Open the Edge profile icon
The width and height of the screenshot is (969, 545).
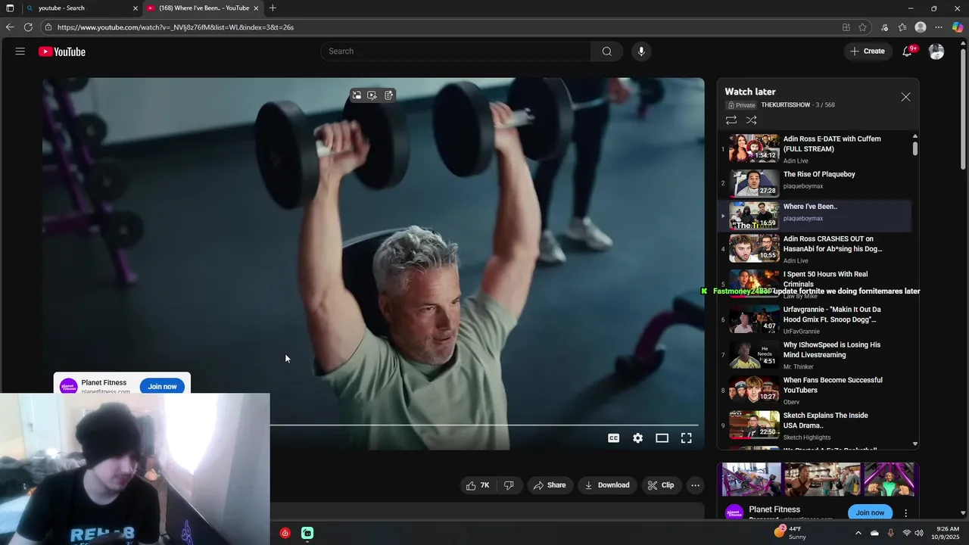click(921, 27)
